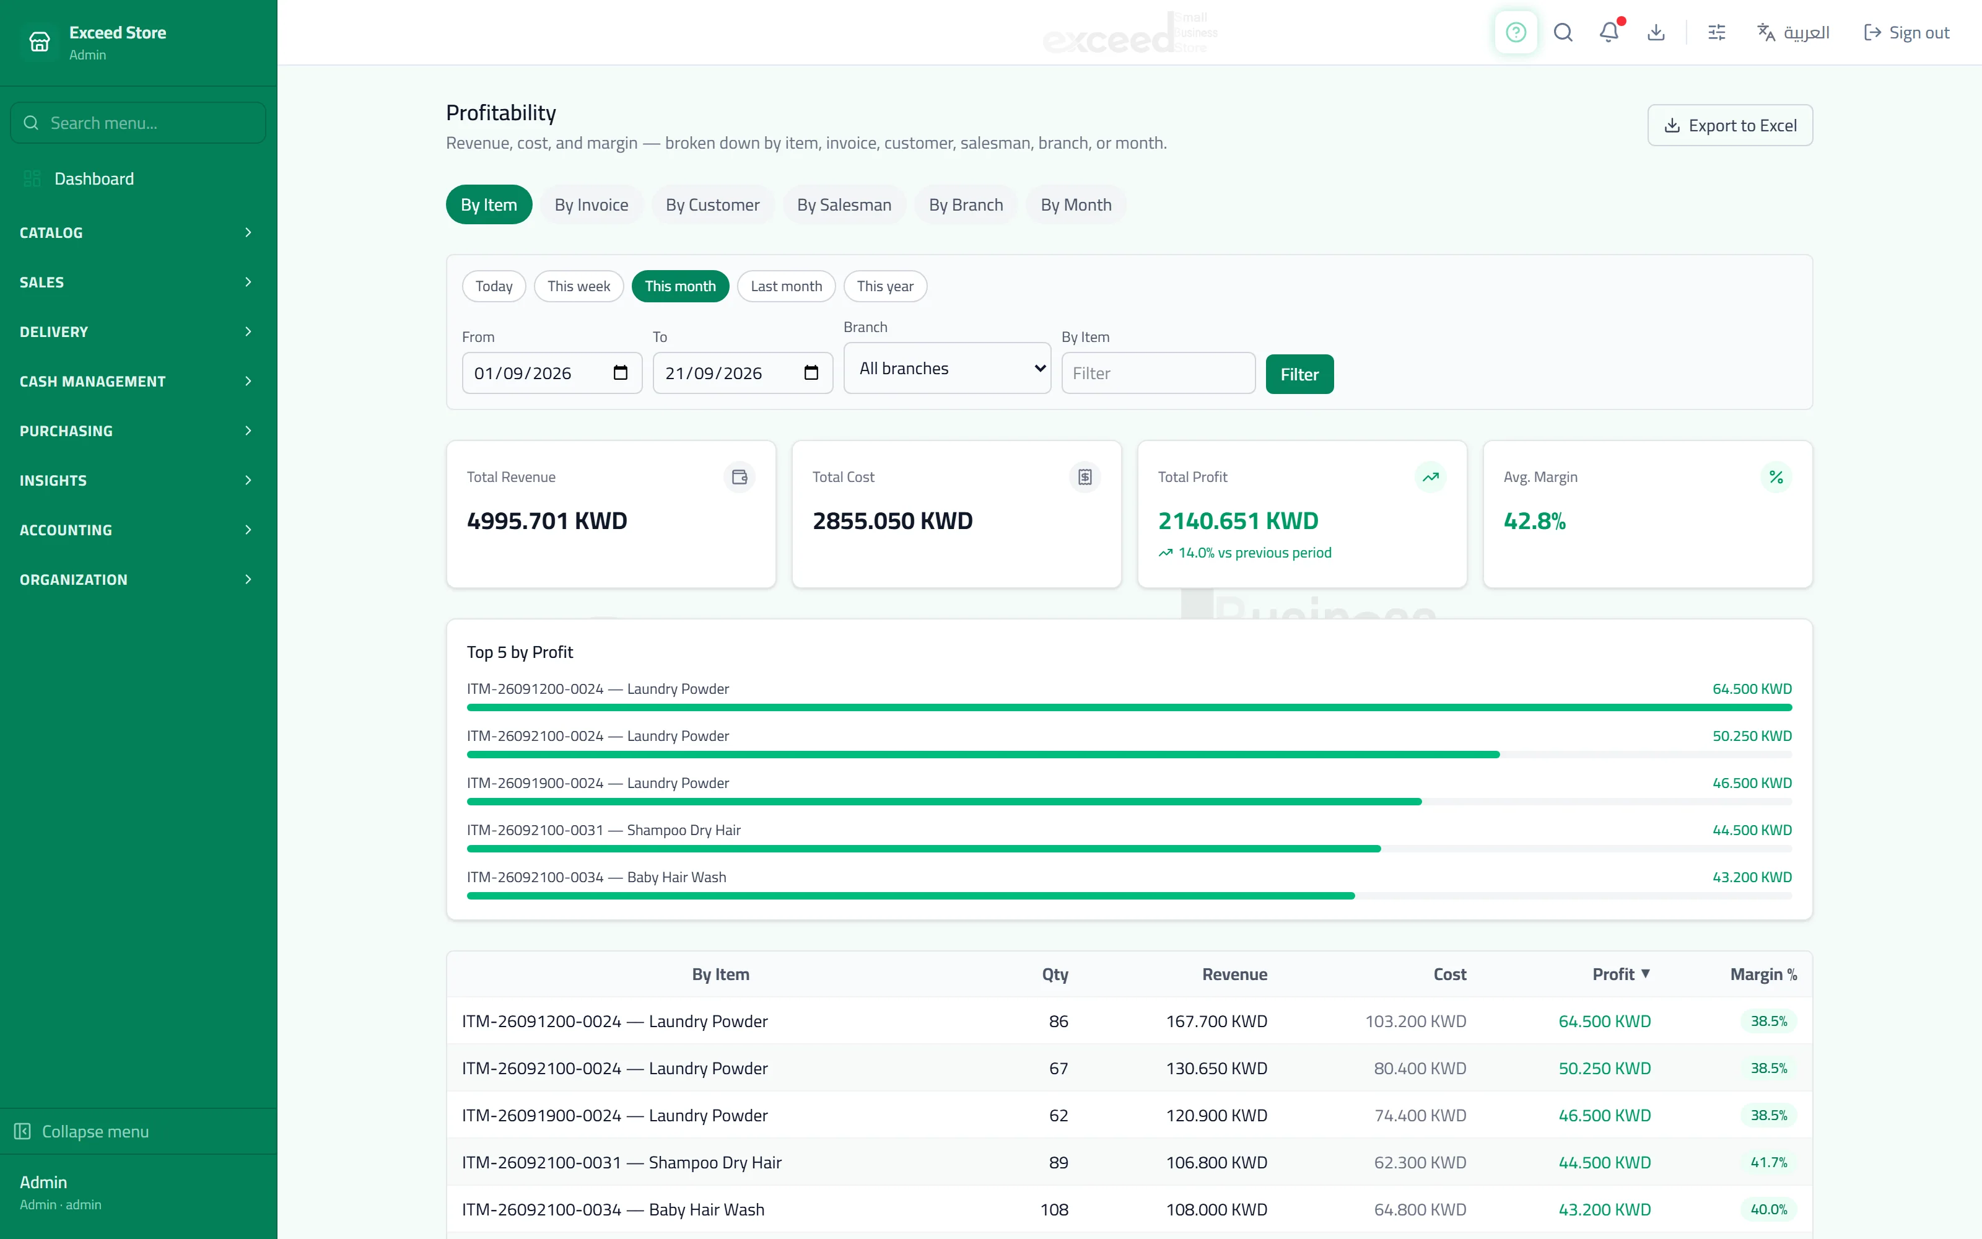Expand the SALES menu section

pyautogui.click(x=138, y=282)
